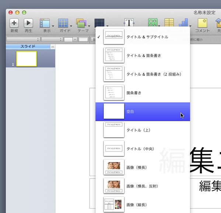Open the 表示 view icon

(45, 23)
